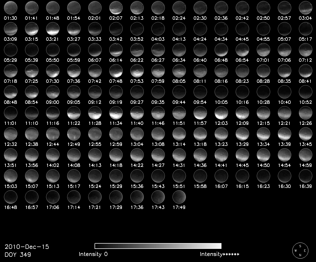The width and height of the screenshot is (316, 262).
Task: Select the 12:03 disk image
Action: click(x=221, y=113)
